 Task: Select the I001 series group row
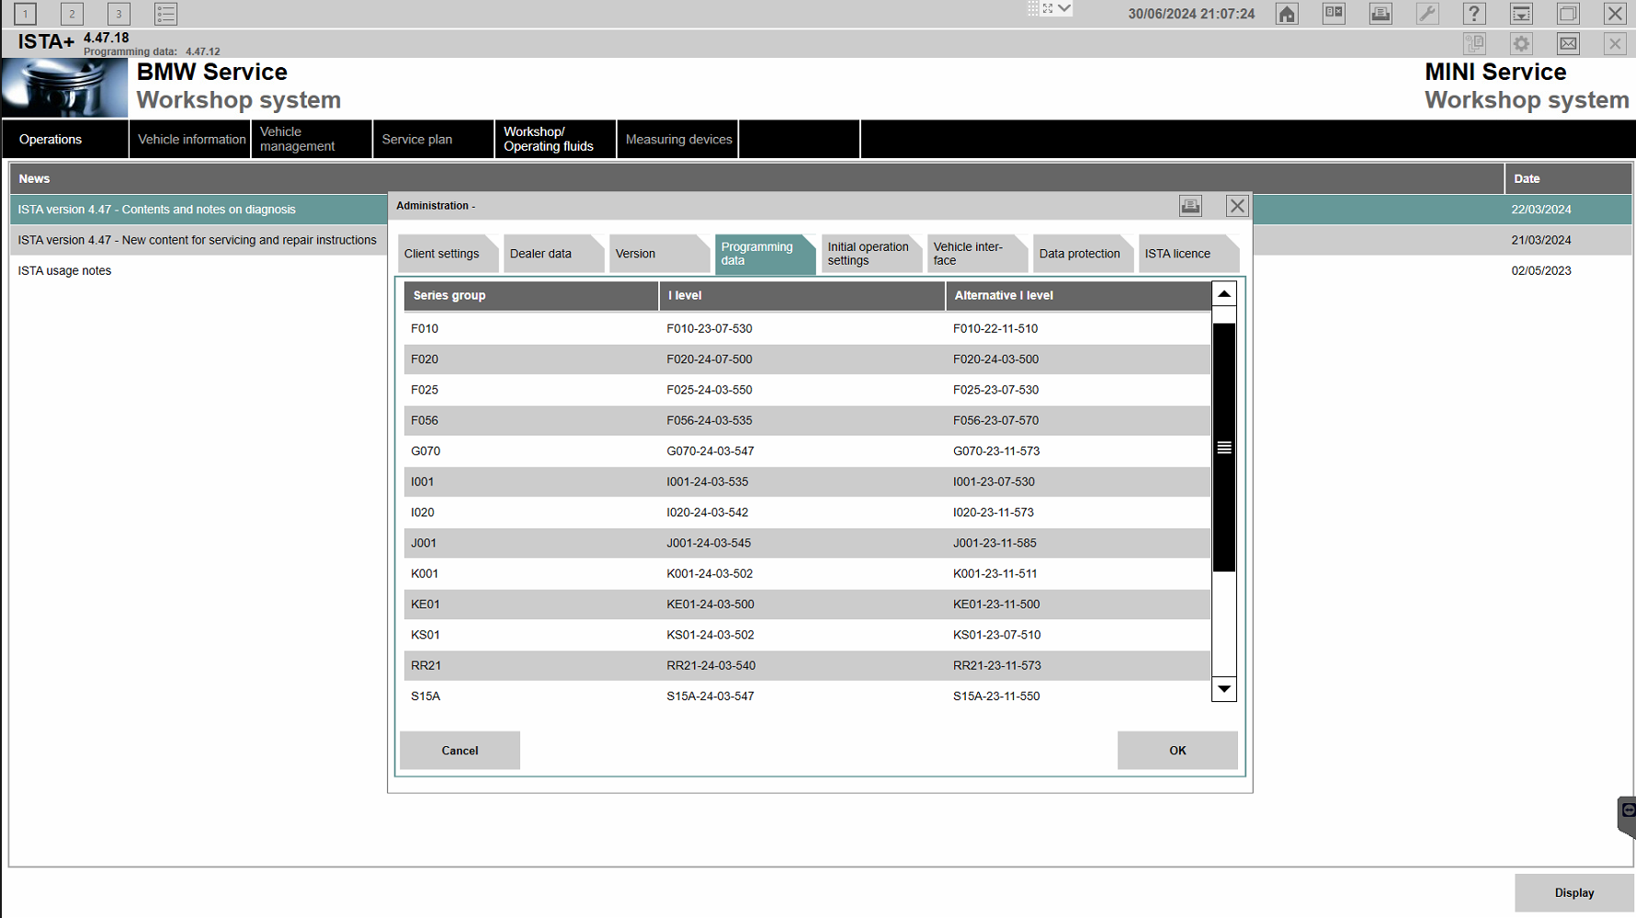tap(807, 482)
